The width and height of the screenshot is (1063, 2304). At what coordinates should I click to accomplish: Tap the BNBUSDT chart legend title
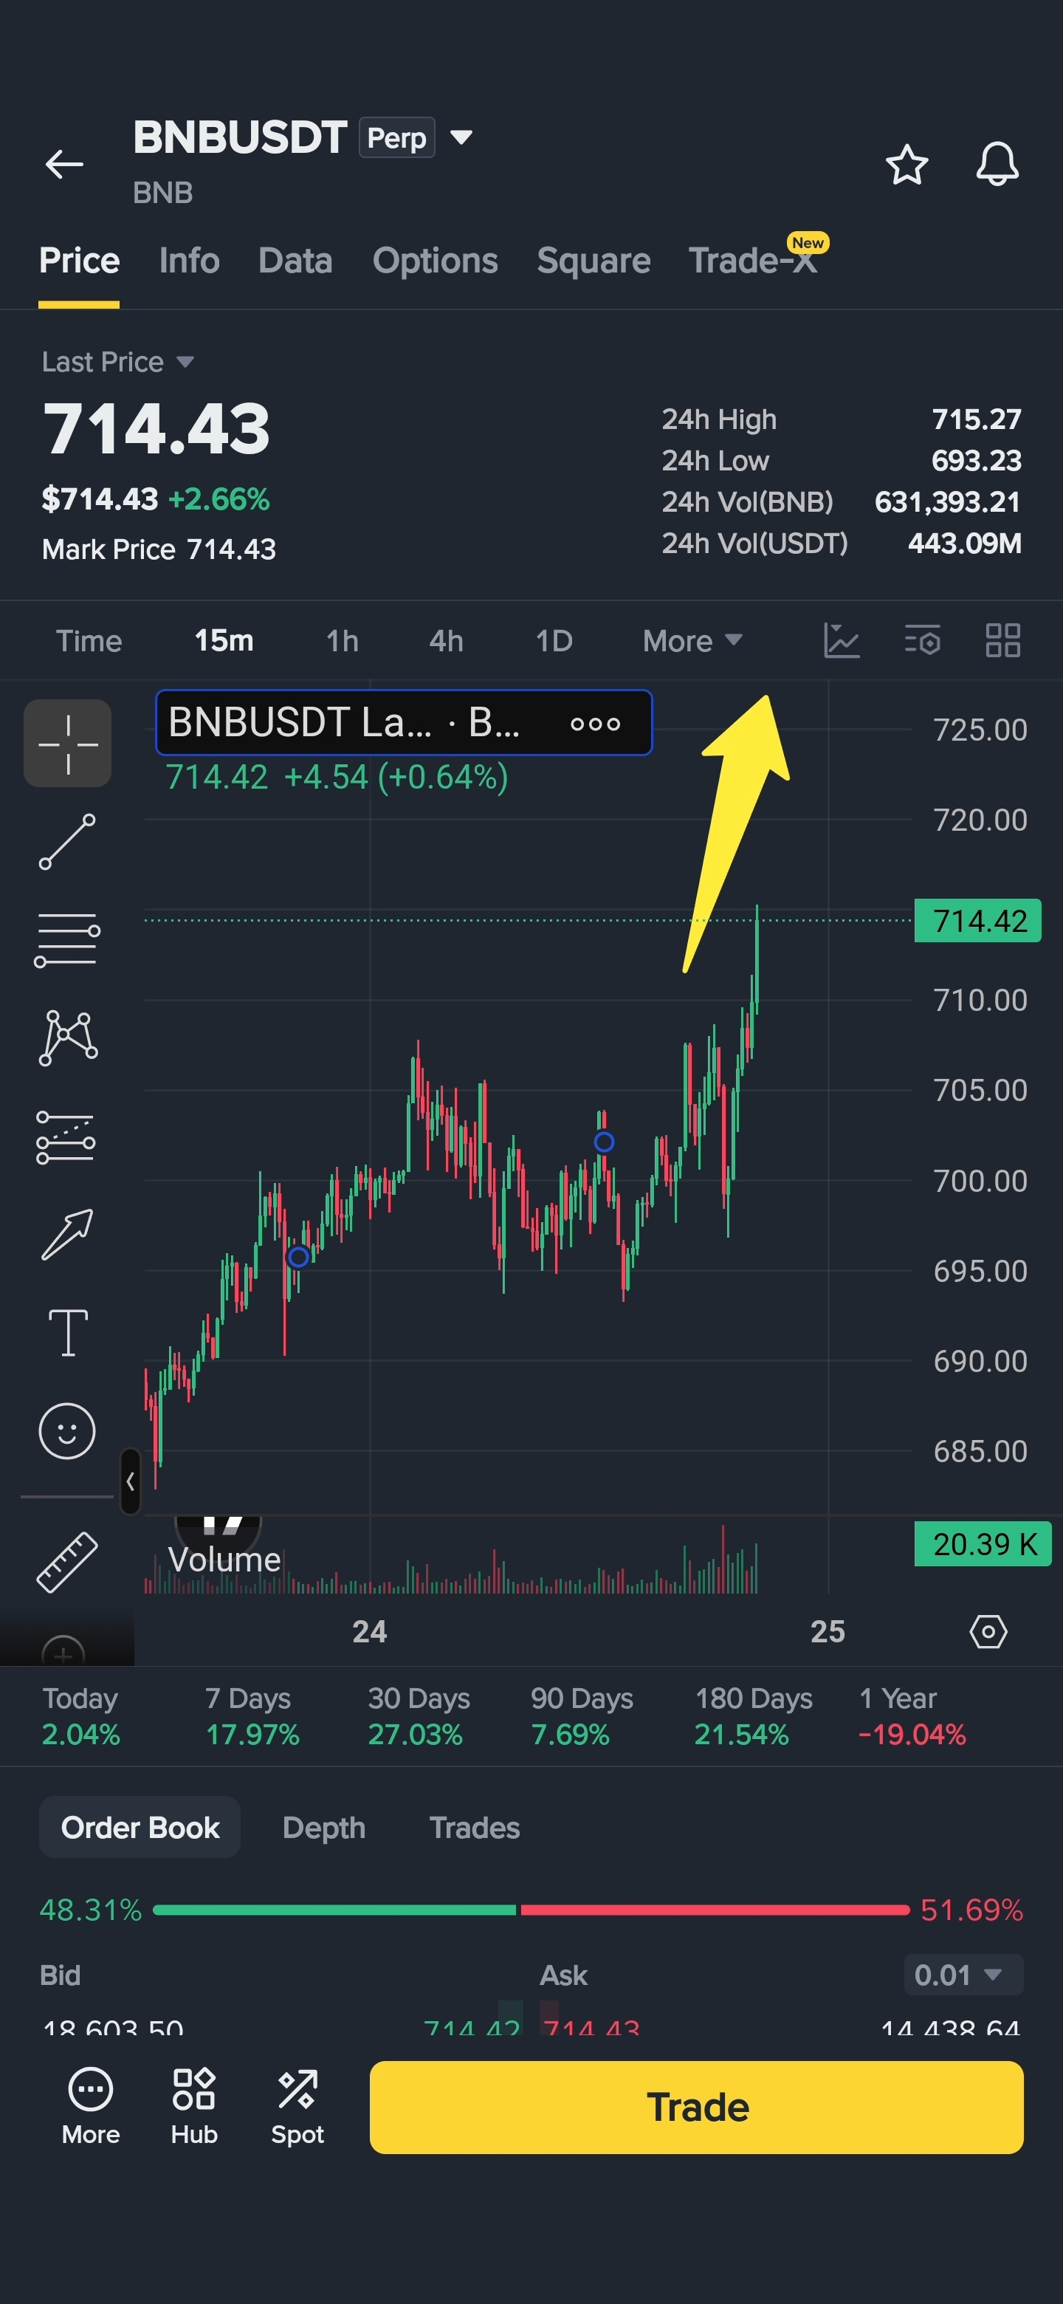pos(344,723)
